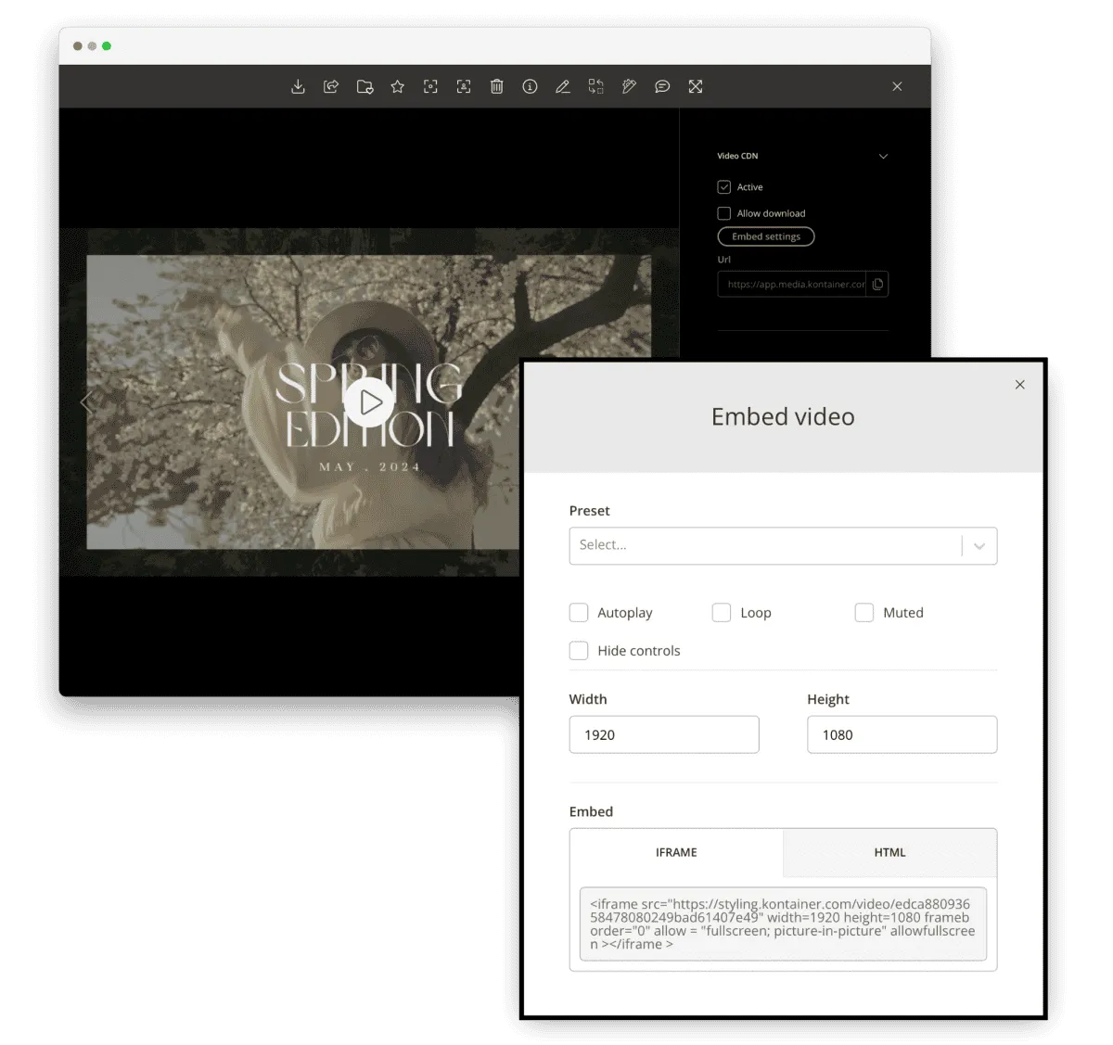Click the download icon in the toolbar
Viewport: 1113px width, 1045px height.
[298, 86]
